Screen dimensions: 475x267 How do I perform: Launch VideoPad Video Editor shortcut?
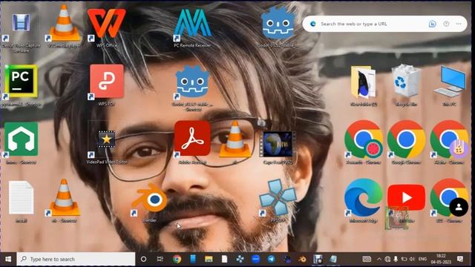(x=107, y=147)
